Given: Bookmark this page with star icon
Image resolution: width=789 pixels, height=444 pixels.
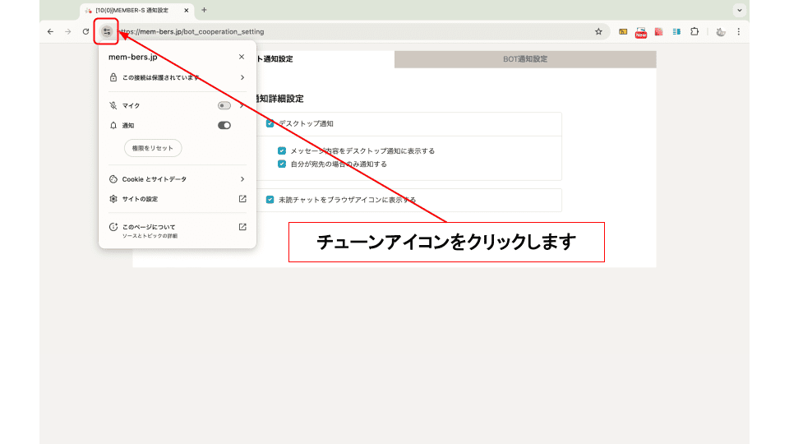Looking at the screenshot, I should pos(598,31).
